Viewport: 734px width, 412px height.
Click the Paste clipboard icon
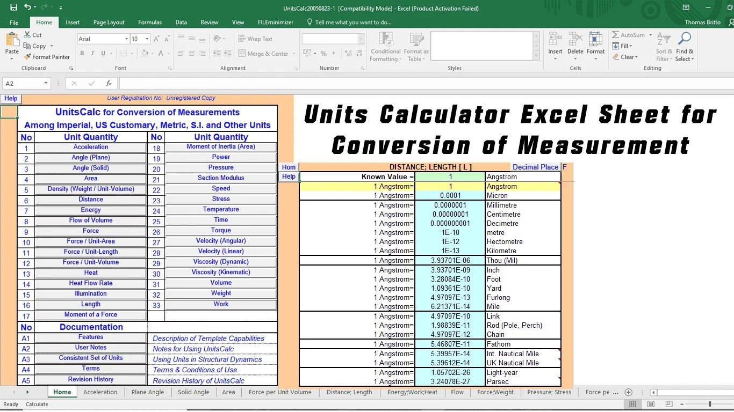[12, 40]
